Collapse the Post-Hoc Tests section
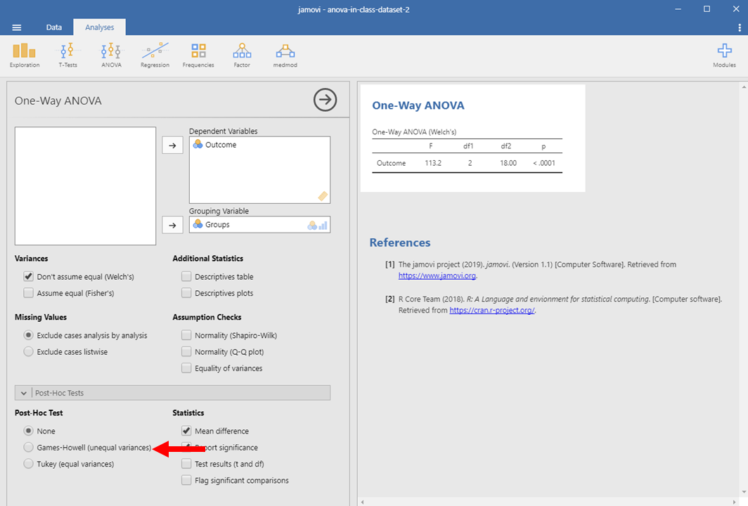 coord(24,393)
